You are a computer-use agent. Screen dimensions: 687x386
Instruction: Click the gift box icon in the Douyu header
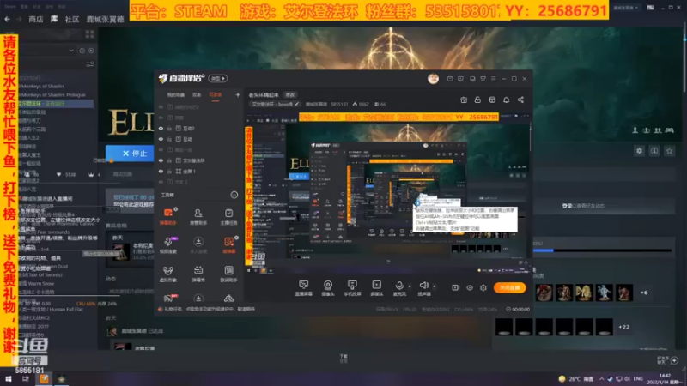pos(464,100)
